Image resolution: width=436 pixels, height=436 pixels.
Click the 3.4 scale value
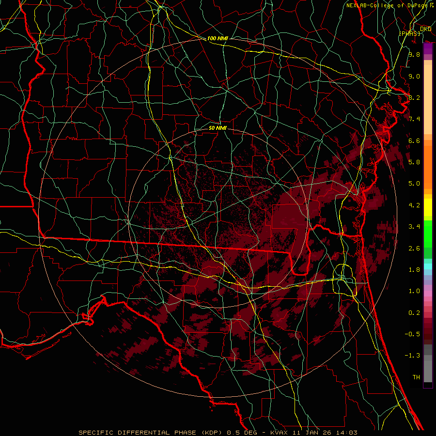pyautogui.click(x=414, y=227)
